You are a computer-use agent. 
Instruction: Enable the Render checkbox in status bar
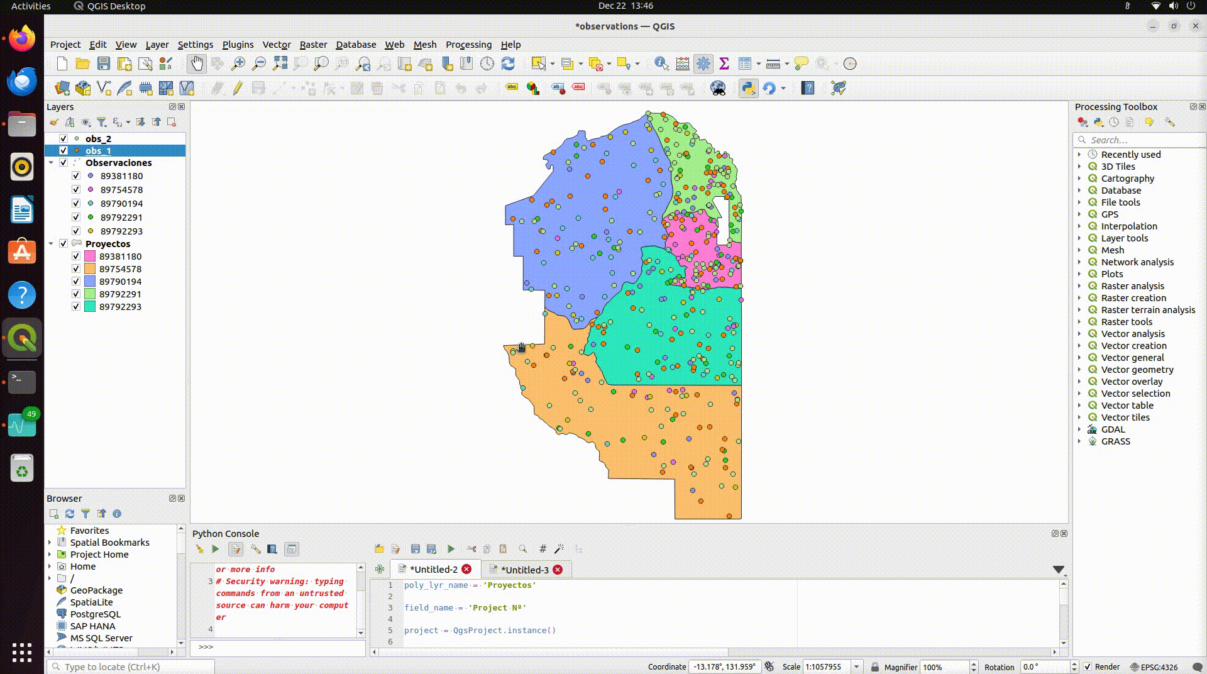[x=1088, y=667]
